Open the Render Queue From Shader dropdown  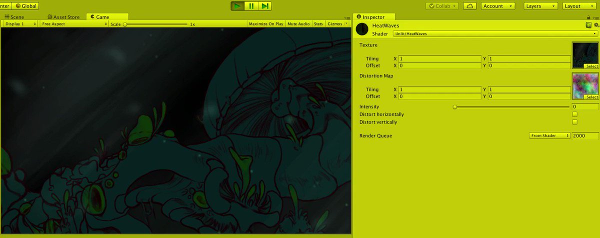click(549, 135)
